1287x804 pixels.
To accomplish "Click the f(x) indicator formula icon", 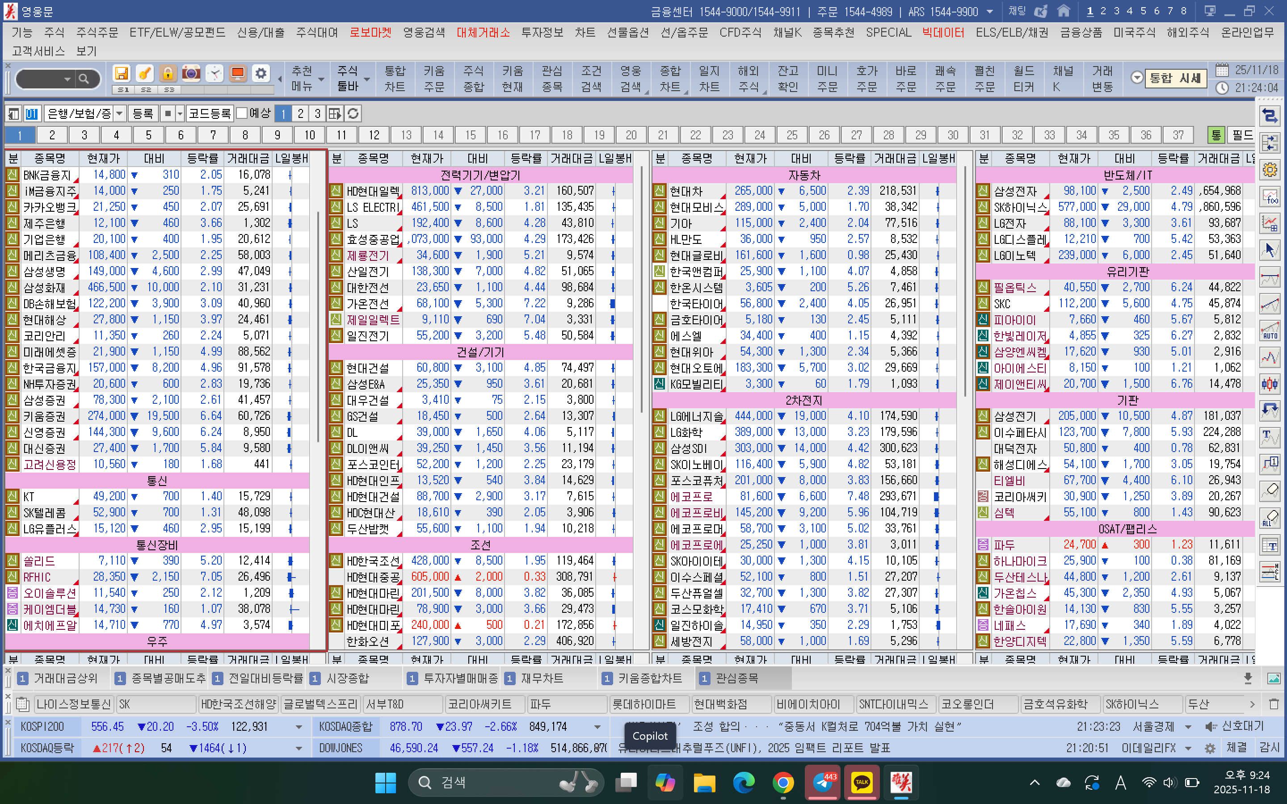I will point(1270,197).
